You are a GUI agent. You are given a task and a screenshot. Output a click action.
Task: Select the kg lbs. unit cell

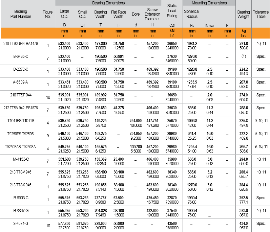click(x=244, y=33)
